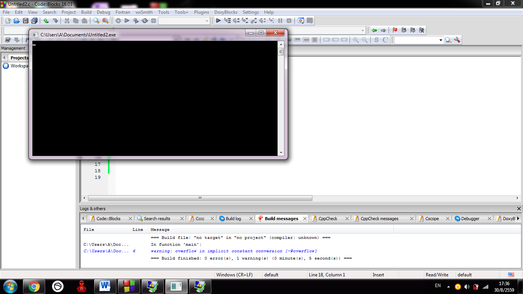Open the debugging windows icon

click(301, 21)
